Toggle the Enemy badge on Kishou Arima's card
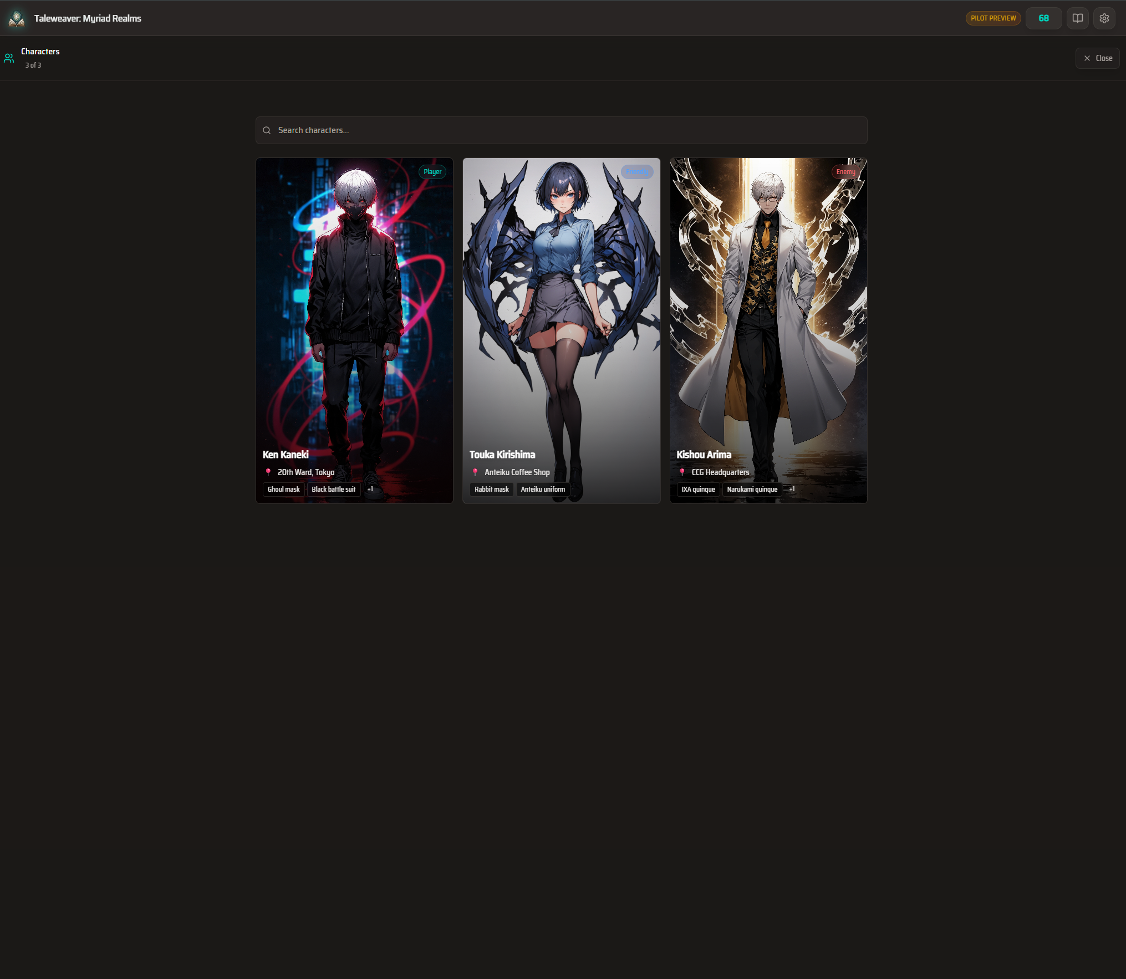Viewport: 1126px width, 979px height. point(845,172)
